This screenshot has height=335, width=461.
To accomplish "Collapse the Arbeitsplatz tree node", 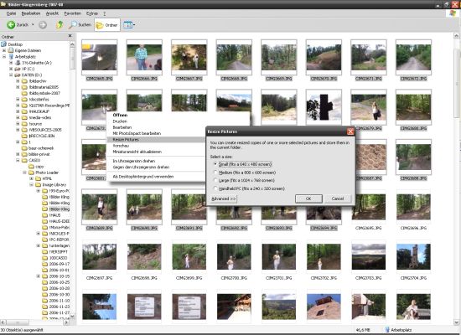I will (x=4, y=56).
